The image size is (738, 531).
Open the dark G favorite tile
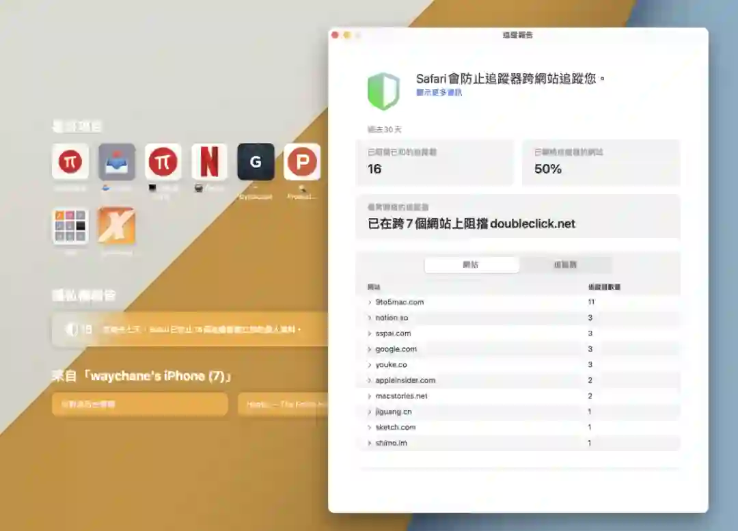click(x=256, y=161)
